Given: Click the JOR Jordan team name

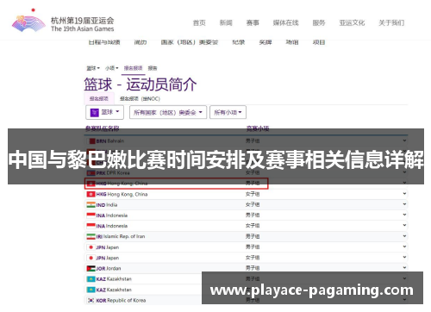Looking at the screenshot, I should (x=109, y=268).
